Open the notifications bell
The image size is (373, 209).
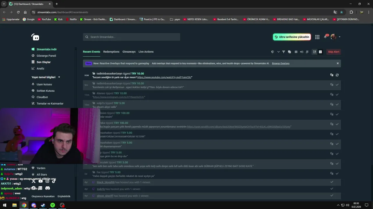pos(326,37)
